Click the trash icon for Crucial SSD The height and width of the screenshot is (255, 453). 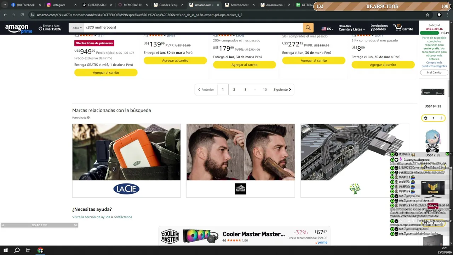tap(425, 118)
